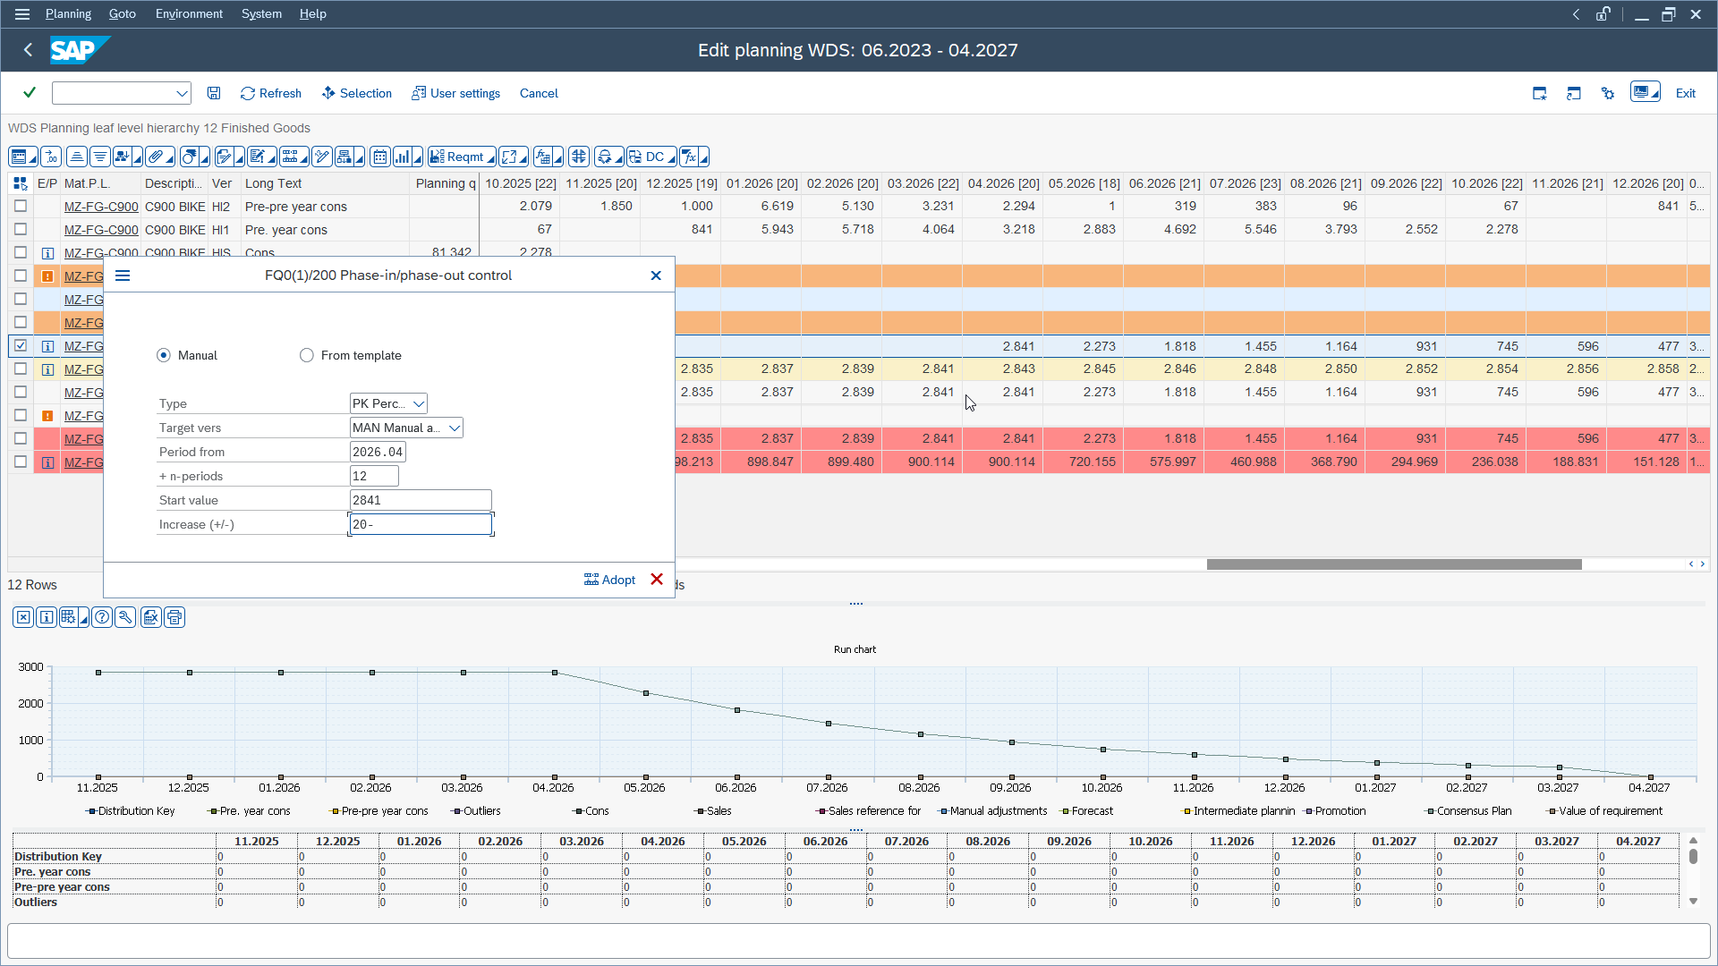Click the MZ-FG-C900 material link

point(100,206)
